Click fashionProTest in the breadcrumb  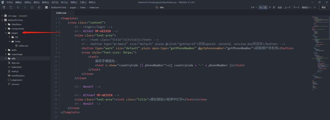[59, 7]
